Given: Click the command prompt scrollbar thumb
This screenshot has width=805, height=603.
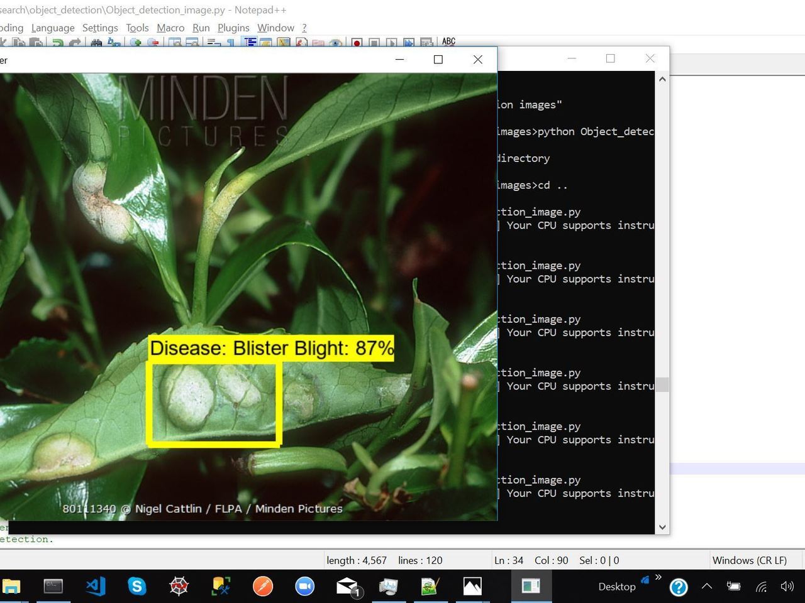Looking at the screenshot, I should [662, 385].
